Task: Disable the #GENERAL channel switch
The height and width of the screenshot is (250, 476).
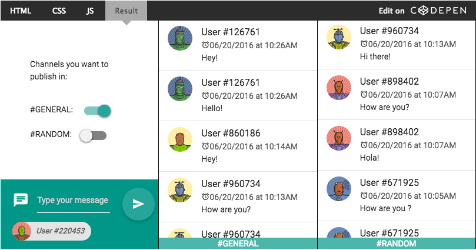Action: 97,110
